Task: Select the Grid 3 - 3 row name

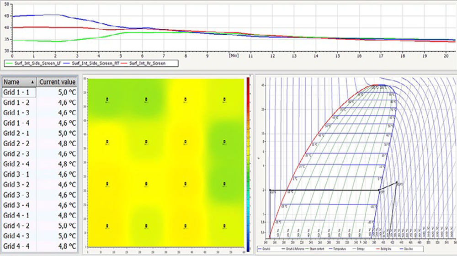Action: (x=16, y=195)
